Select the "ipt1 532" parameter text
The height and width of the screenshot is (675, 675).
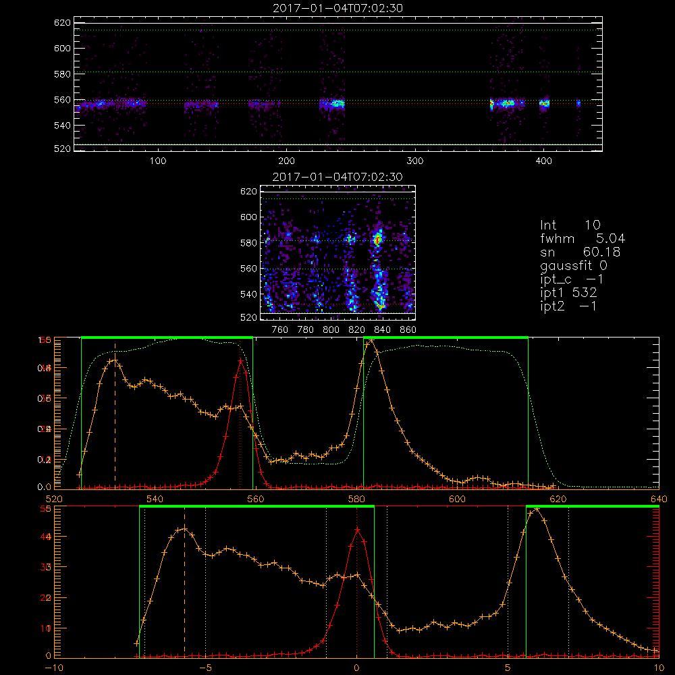tap(568, 293)
